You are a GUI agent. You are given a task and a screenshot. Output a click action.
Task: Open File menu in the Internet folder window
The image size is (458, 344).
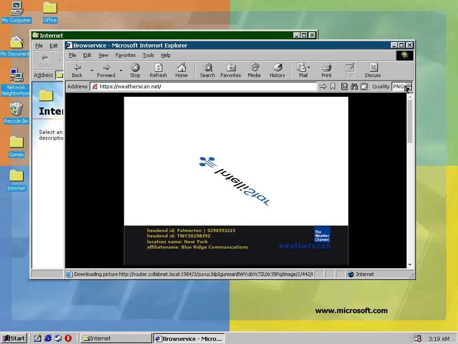coord(39,46)
